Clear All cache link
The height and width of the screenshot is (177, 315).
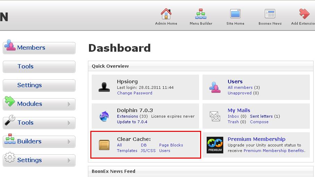pyautogui.click(x=119, y=145)
